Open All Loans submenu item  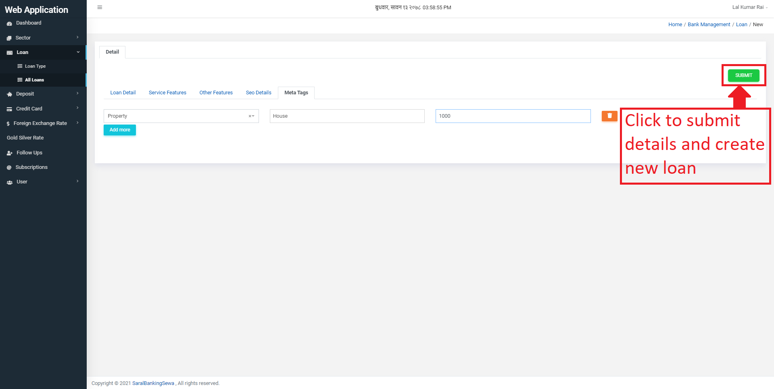click(43, 80)
